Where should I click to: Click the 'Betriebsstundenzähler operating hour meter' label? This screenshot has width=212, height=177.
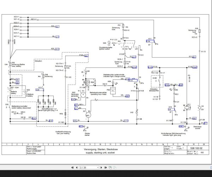pyautogui.click(x=98, y=93)
